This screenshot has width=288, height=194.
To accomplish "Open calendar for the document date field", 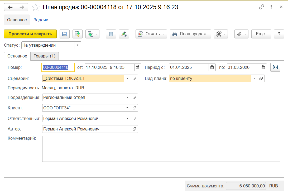I will click(x=138, y=67).
